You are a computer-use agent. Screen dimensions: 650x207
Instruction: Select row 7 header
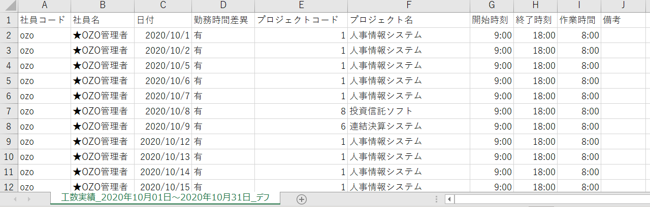click(9, 111)
